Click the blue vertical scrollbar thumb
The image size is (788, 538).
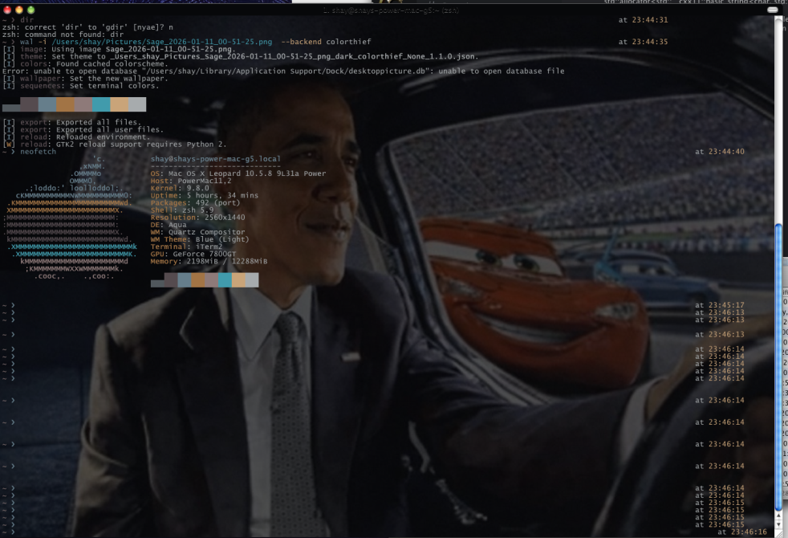pyautogui.click(x=778, y=367)
